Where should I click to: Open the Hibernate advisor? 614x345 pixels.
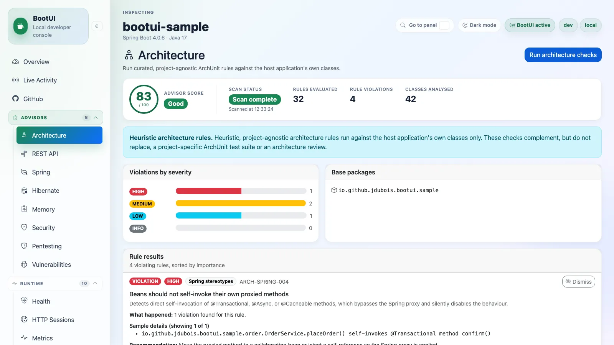[59, 191]
